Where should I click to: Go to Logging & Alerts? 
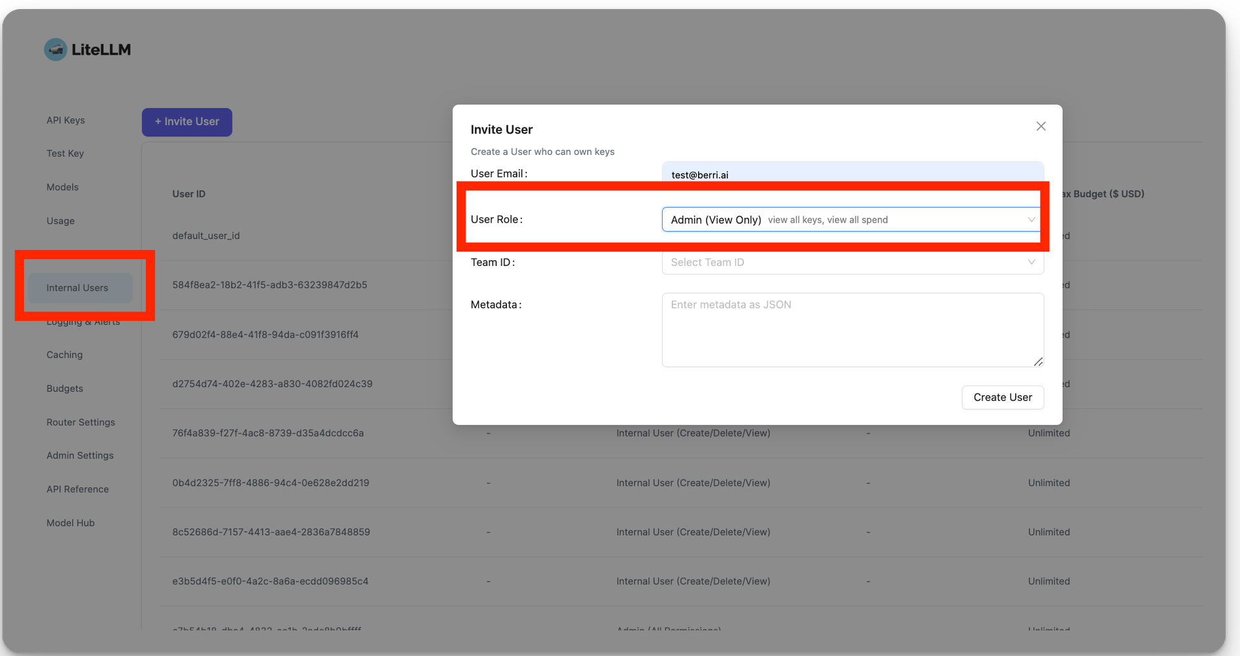[x=83, y=321]
